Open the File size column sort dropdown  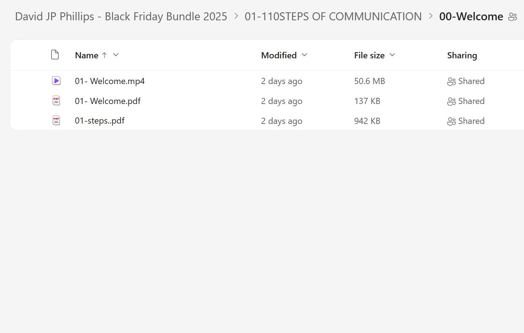[x=392, y=55]
